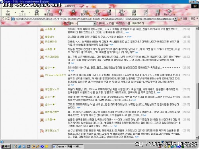
Task: Click the 뽀글비누 username
Action: [x=50, y=37]
